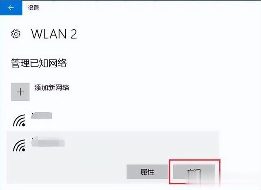This screenshot has height=190, width=261.
Task: Select the first known network's Wi-Fi icon
Action: pos(19,120)
